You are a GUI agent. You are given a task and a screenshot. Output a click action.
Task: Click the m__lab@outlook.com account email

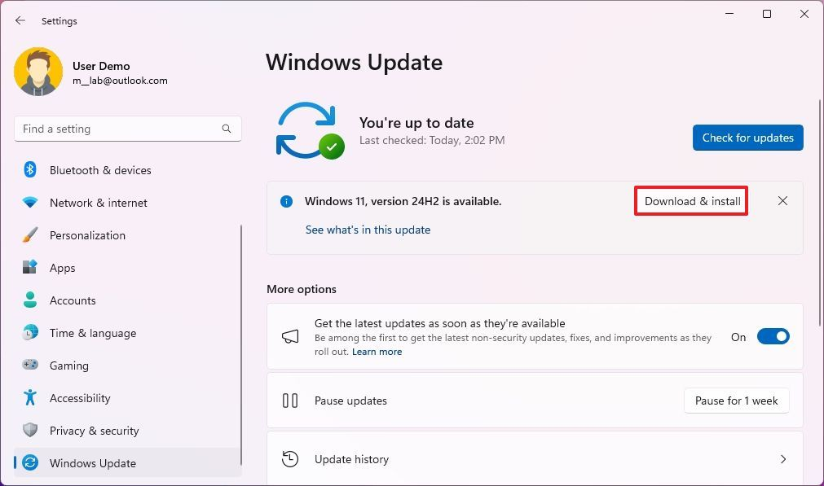click(120, 81)
